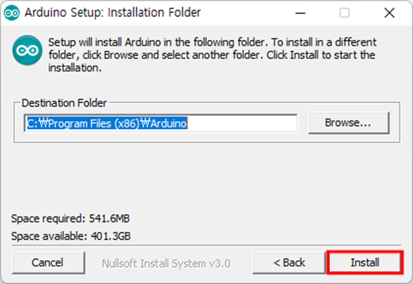Click the Space required: 541.6MB text
The image size is (413, 284).
tap(70, 218)
